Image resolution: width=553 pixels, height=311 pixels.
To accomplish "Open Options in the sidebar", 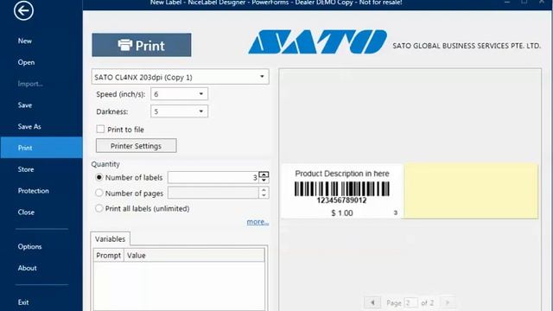I will (x=29, y=246).
